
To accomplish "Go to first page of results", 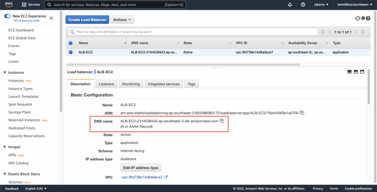I will pos(323,32).
